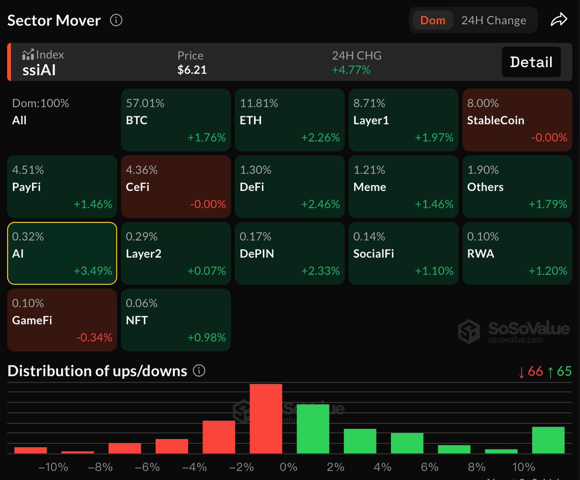
Task: Click the ups/downs distribution info icon
Action: (199, 371)
